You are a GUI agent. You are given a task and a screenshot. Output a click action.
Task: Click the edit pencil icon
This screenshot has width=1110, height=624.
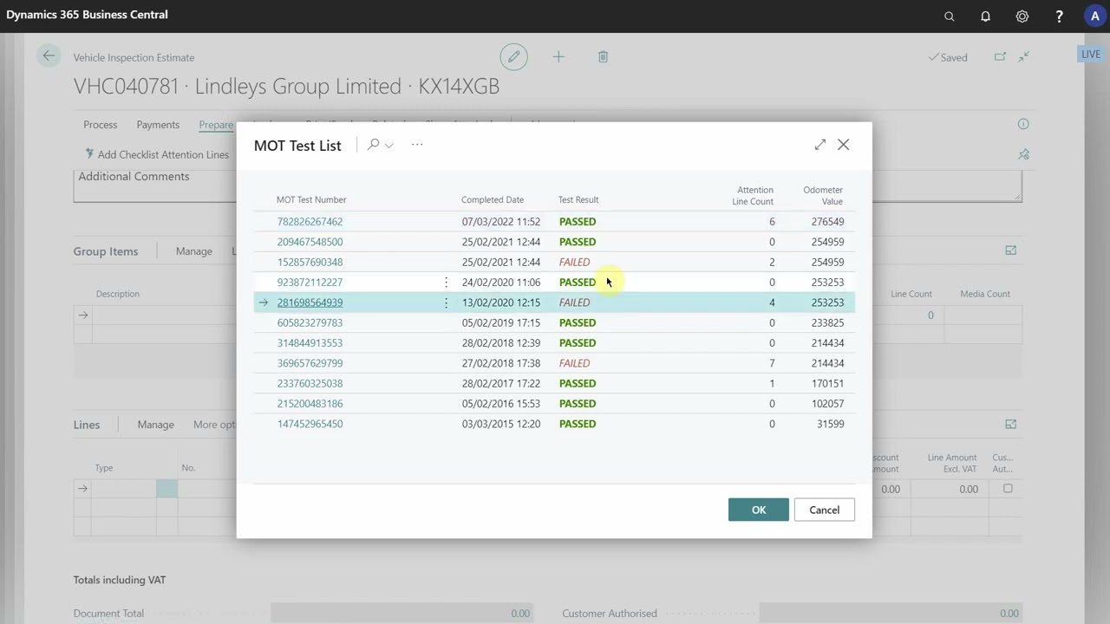pyautogui.click(x=513, y=56)
